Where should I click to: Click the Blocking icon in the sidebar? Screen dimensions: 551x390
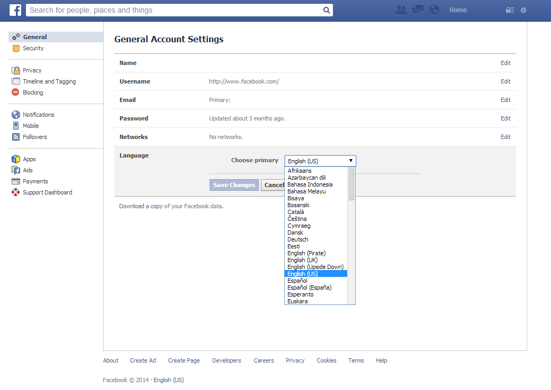[15, 92]
